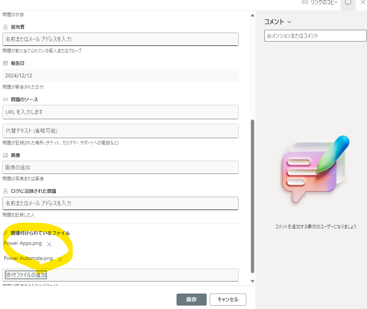Open the 報告日 date field 2024/12/12

click(x=121, y=75)
